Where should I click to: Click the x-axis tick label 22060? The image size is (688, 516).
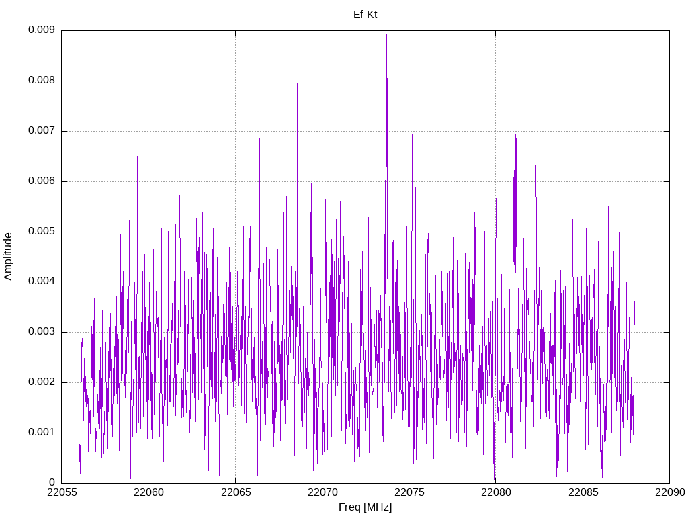pos(148,492)
